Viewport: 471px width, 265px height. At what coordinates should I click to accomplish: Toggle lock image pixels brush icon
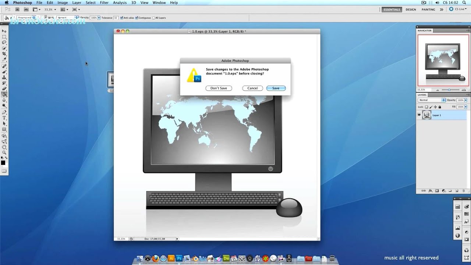point(431,107)
